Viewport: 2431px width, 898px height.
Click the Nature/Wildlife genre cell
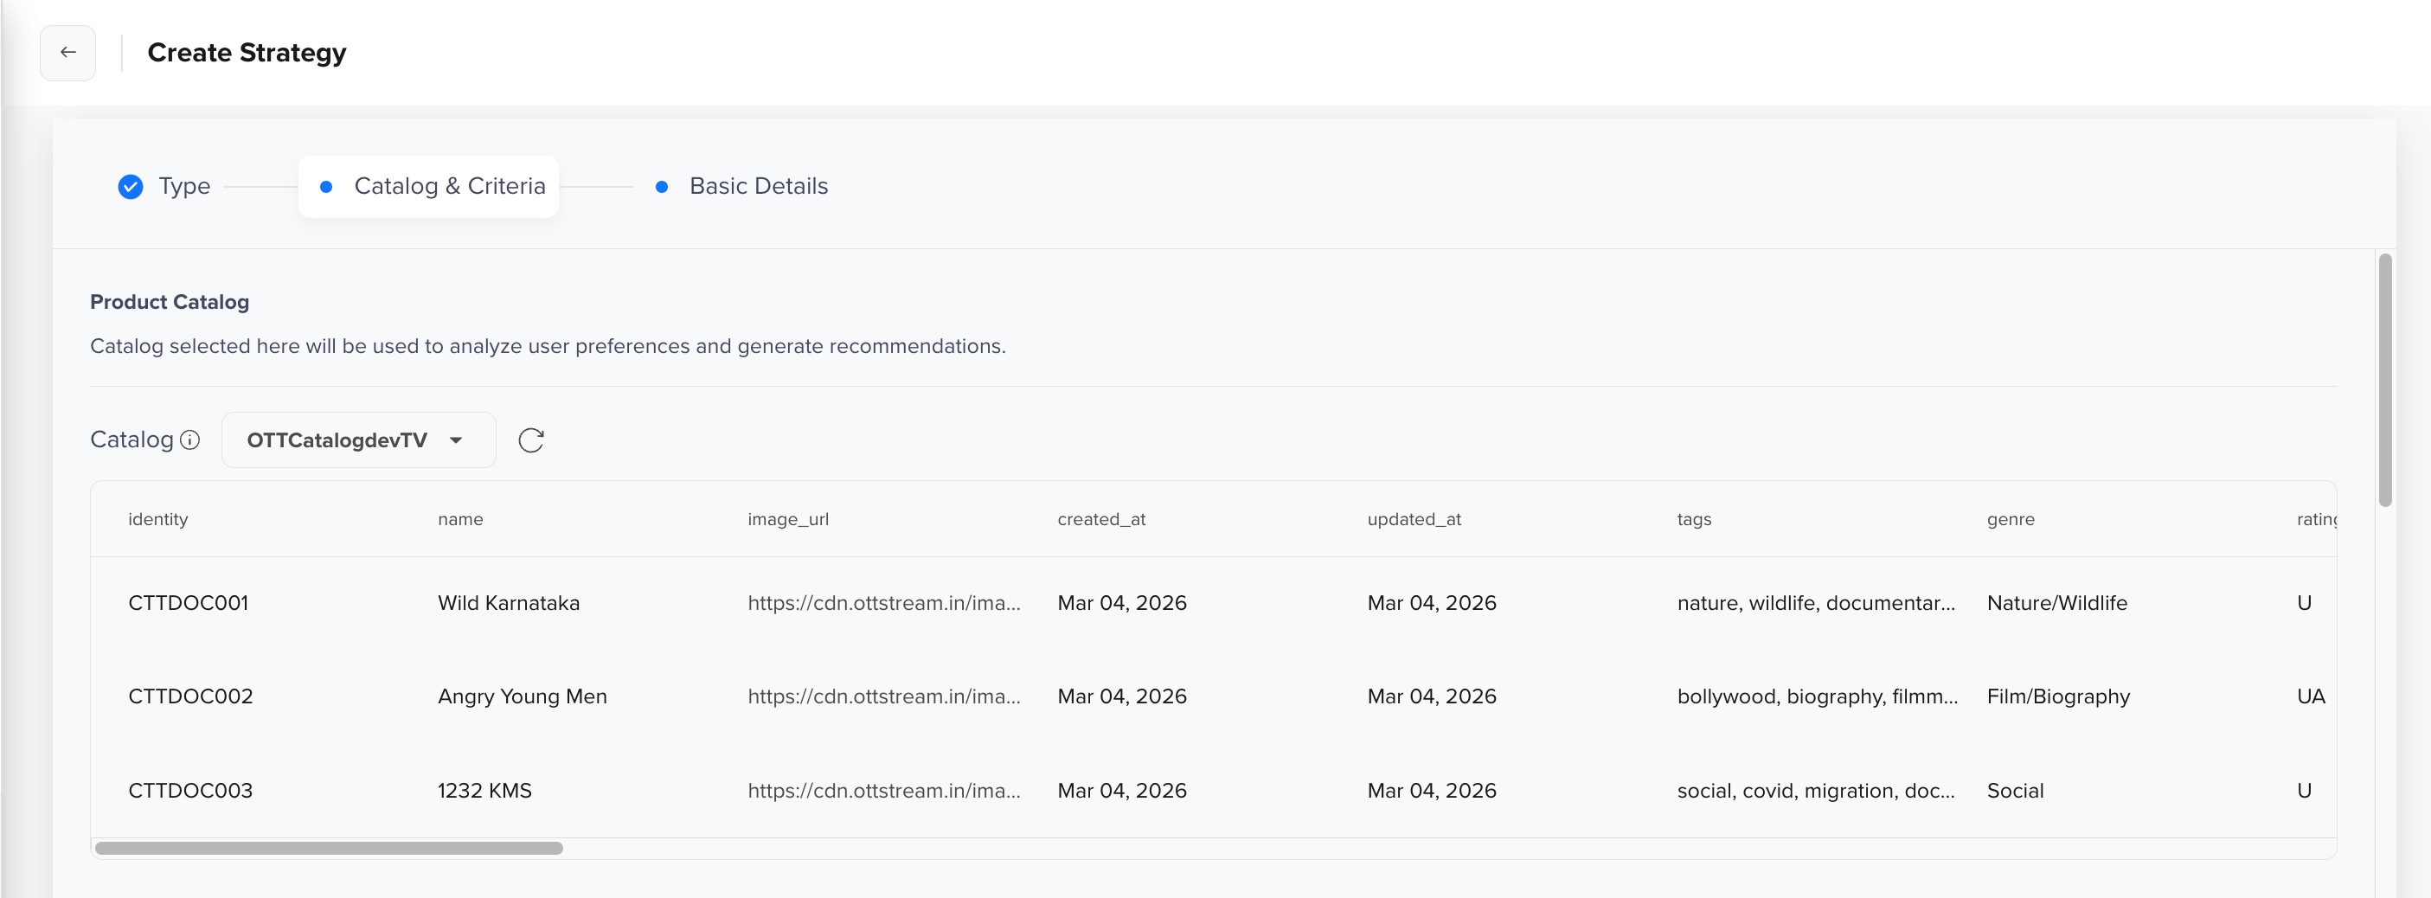2057,604
